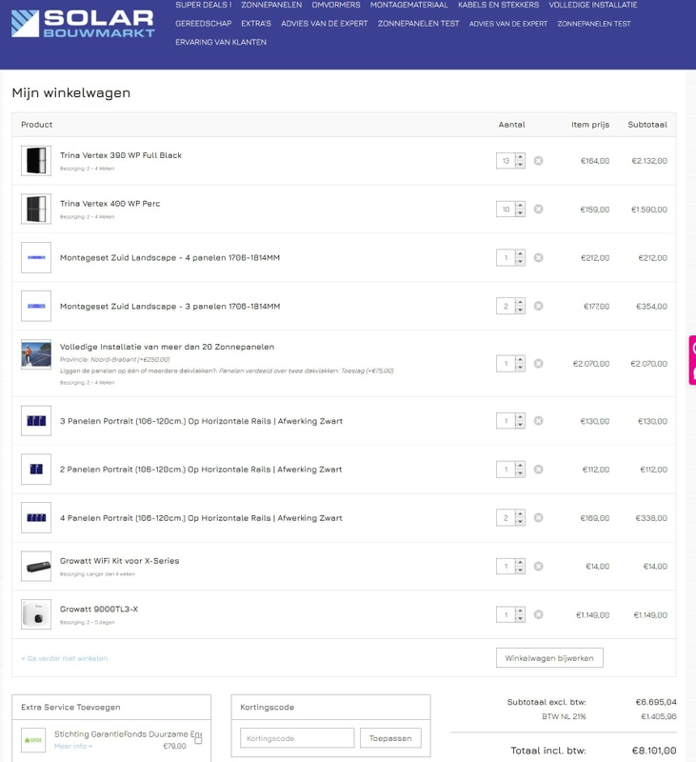Delete Growatt 9000TL3-X from the cart
This screenshot has width=696, height=762.
[538, 615]
